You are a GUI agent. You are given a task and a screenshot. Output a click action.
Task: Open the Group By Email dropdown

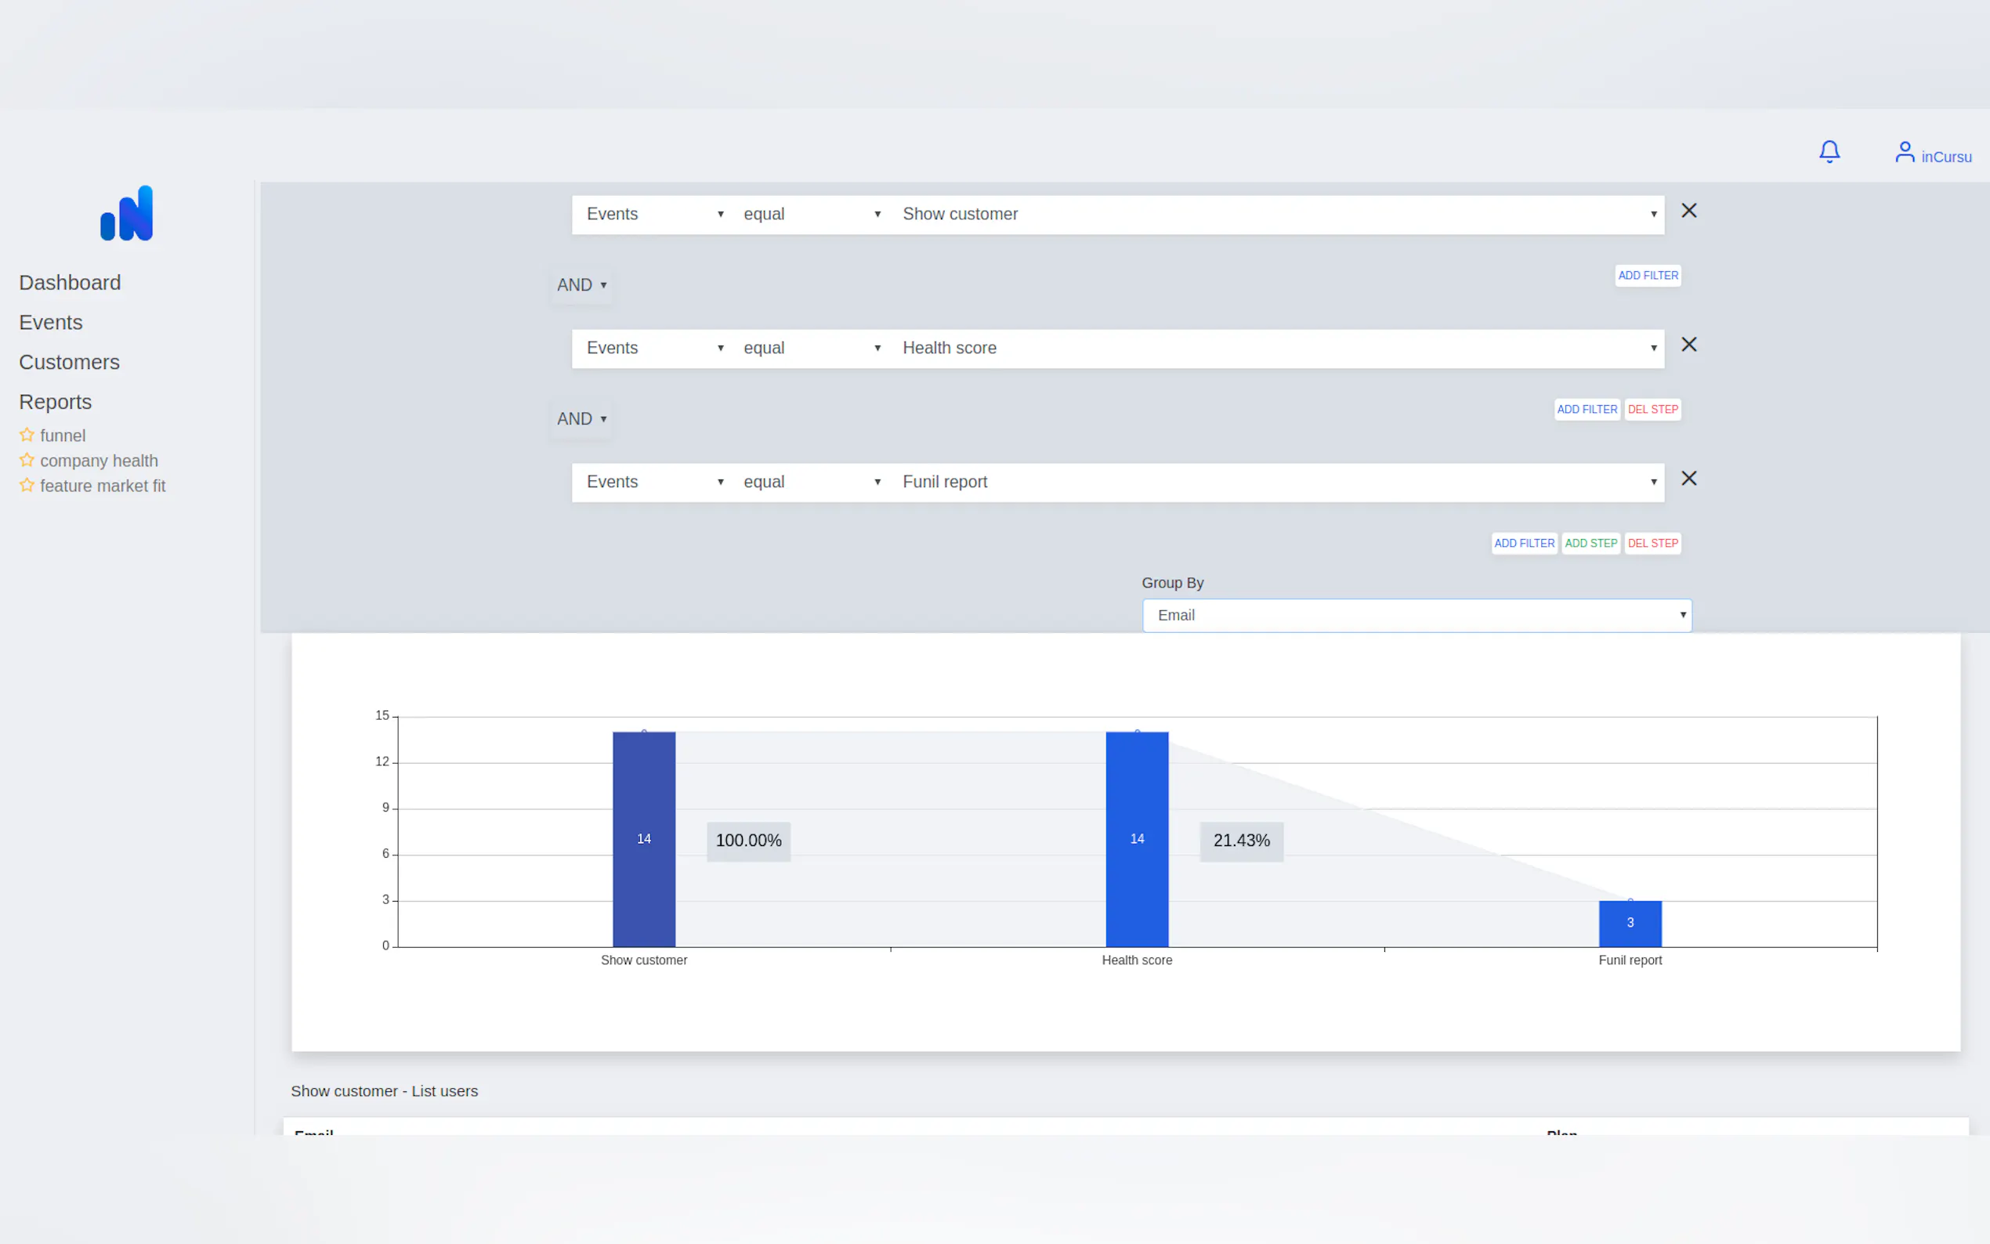(x=1416, y=616)
